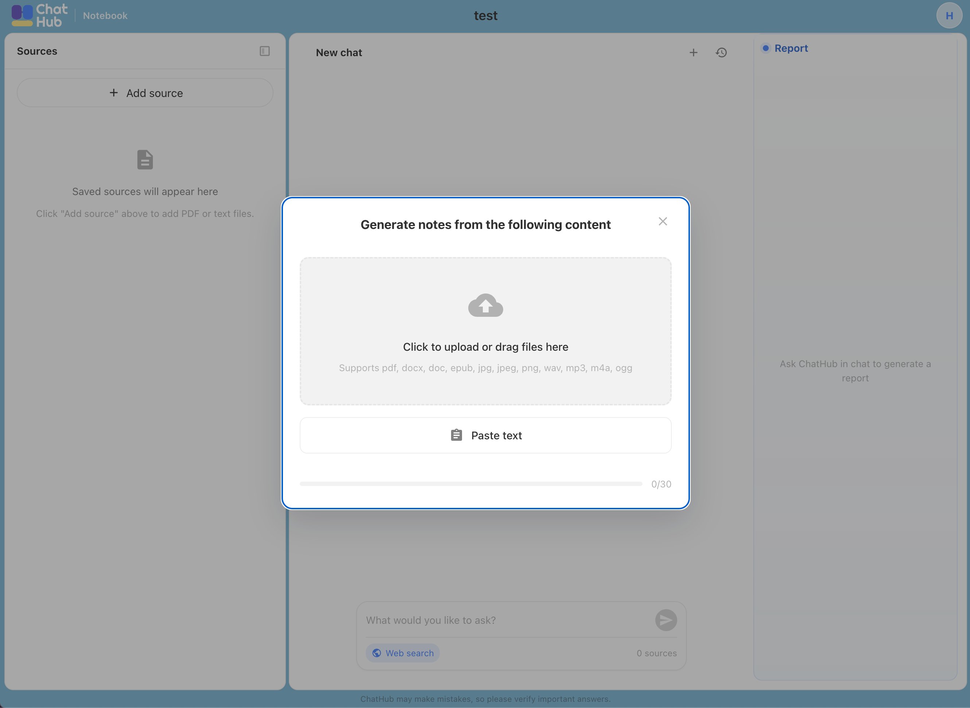
Task: Click the saved sources document icon
Action: point(145,160)
